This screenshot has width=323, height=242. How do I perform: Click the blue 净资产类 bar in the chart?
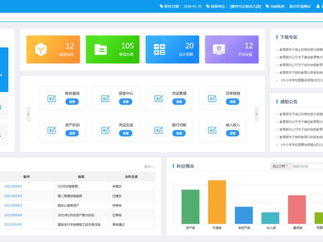(244, 215)
